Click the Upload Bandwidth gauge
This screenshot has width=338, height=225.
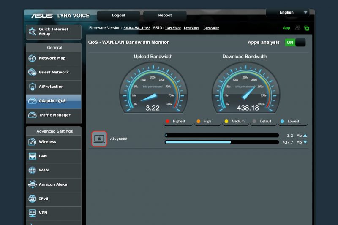(153, 88)
